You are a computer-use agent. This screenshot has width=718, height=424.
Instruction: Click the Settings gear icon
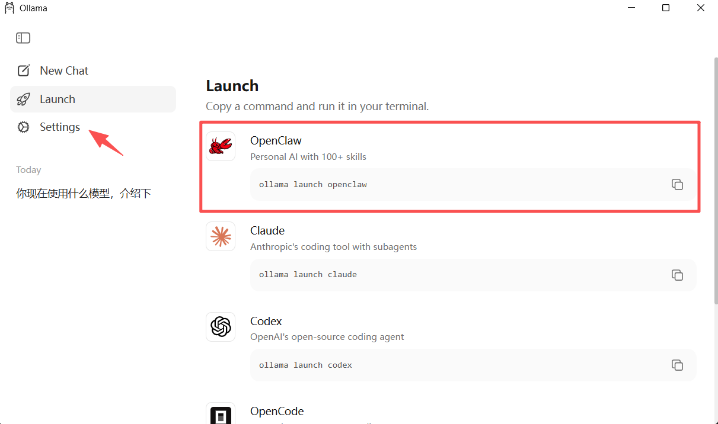click(23, 127)
